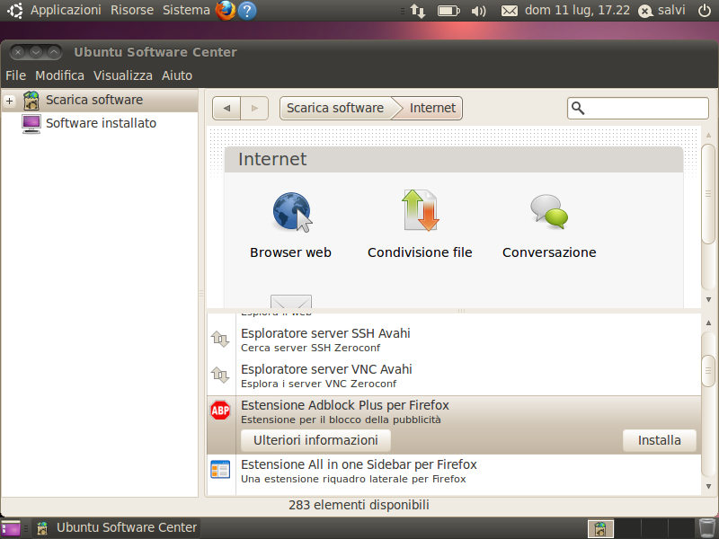Open the Risorse menu
Screen dimensions: 719x539
pos(132,10)
